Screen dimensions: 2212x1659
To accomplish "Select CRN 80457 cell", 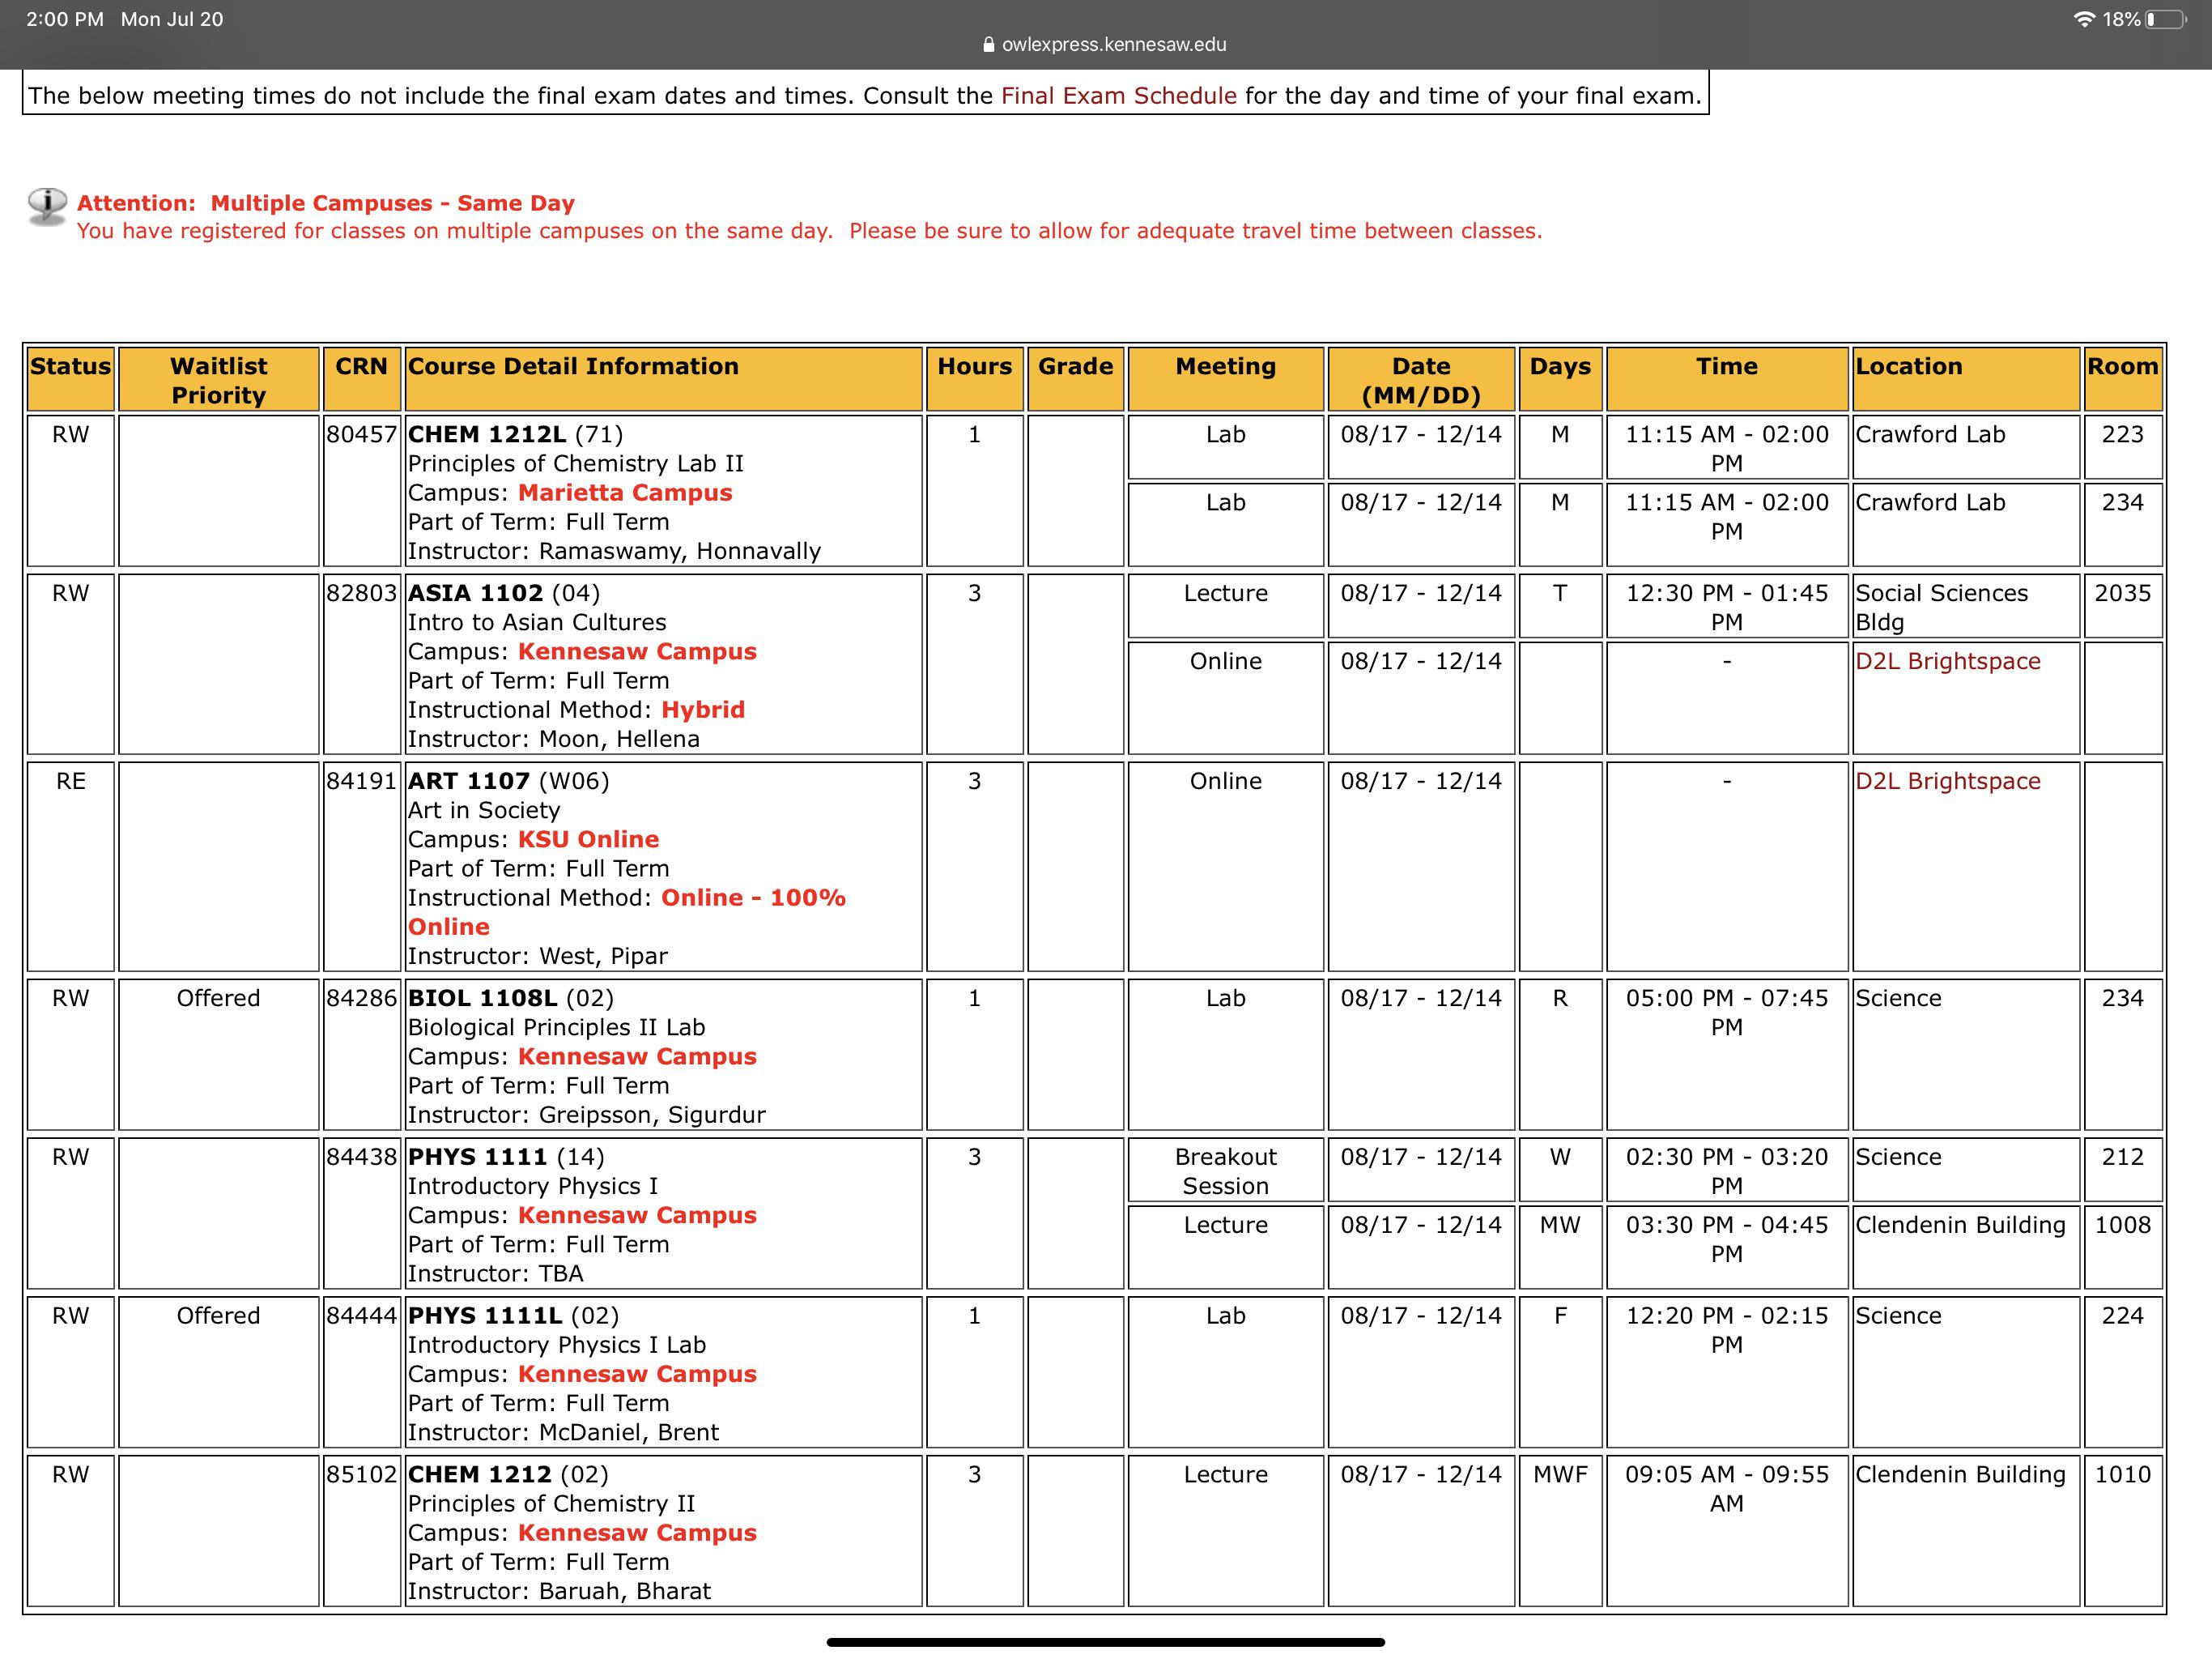I will point(361,435).
